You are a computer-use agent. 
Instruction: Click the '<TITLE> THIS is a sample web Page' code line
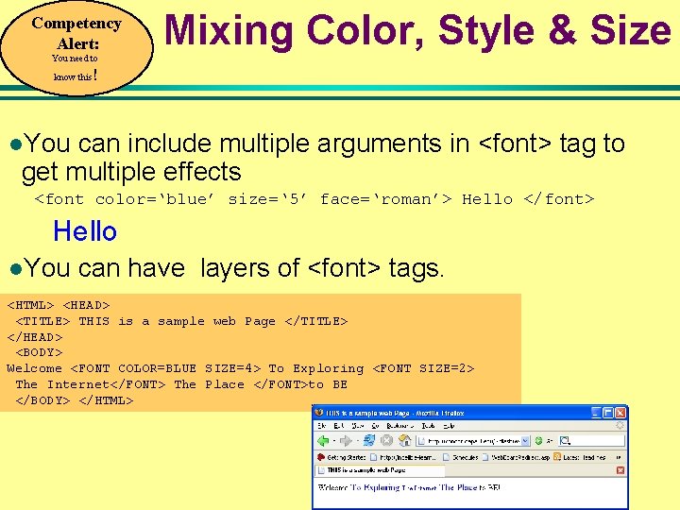pyautogui.click(x=181, y=321)
